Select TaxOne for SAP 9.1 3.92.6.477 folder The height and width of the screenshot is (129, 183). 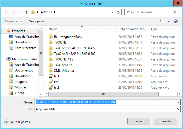click(75, 48)
